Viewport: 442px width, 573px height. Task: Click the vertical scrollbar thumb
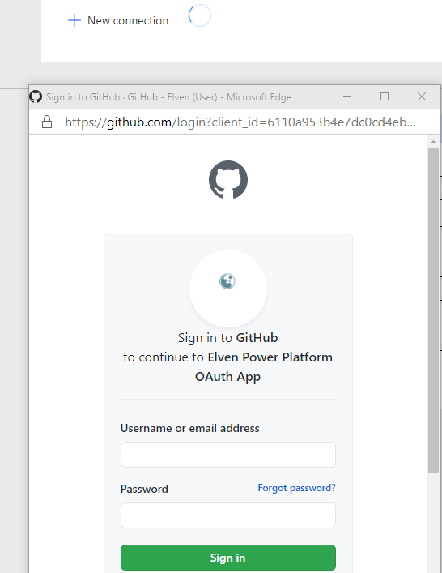point(433,310)
